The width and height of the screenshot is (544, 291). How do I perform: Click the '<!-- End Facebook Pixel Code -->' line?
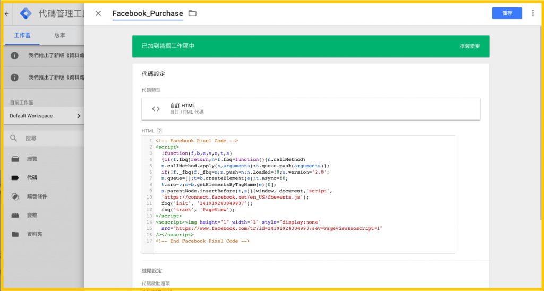tap(202, 241)
